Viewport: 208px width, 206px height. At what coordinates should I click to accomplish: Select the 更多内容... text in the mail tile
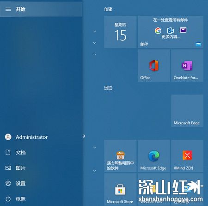(x=171, y=37)
